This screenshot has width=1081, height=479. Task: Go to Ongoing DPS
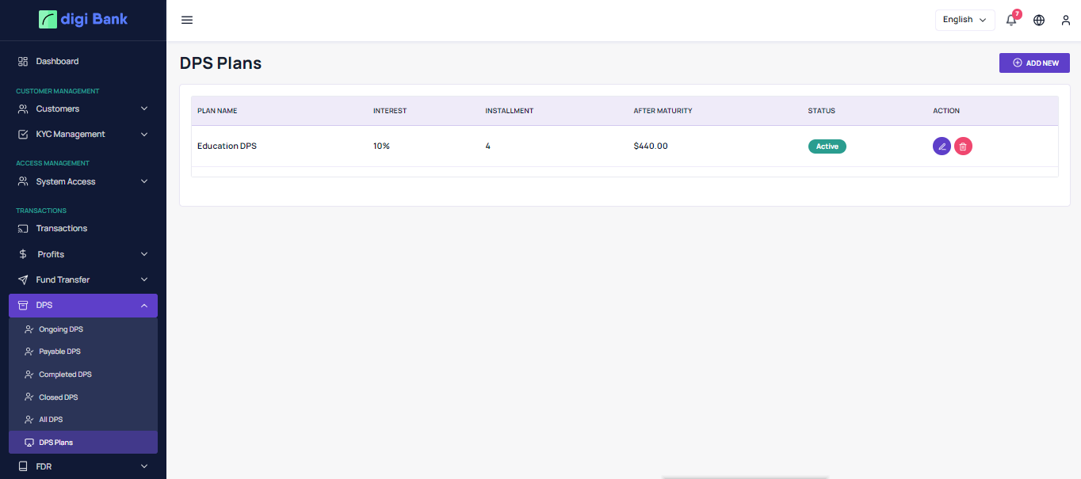click(x=61, y=329)
